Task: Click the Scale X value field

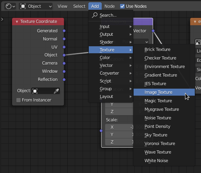Action: (119, 127)
